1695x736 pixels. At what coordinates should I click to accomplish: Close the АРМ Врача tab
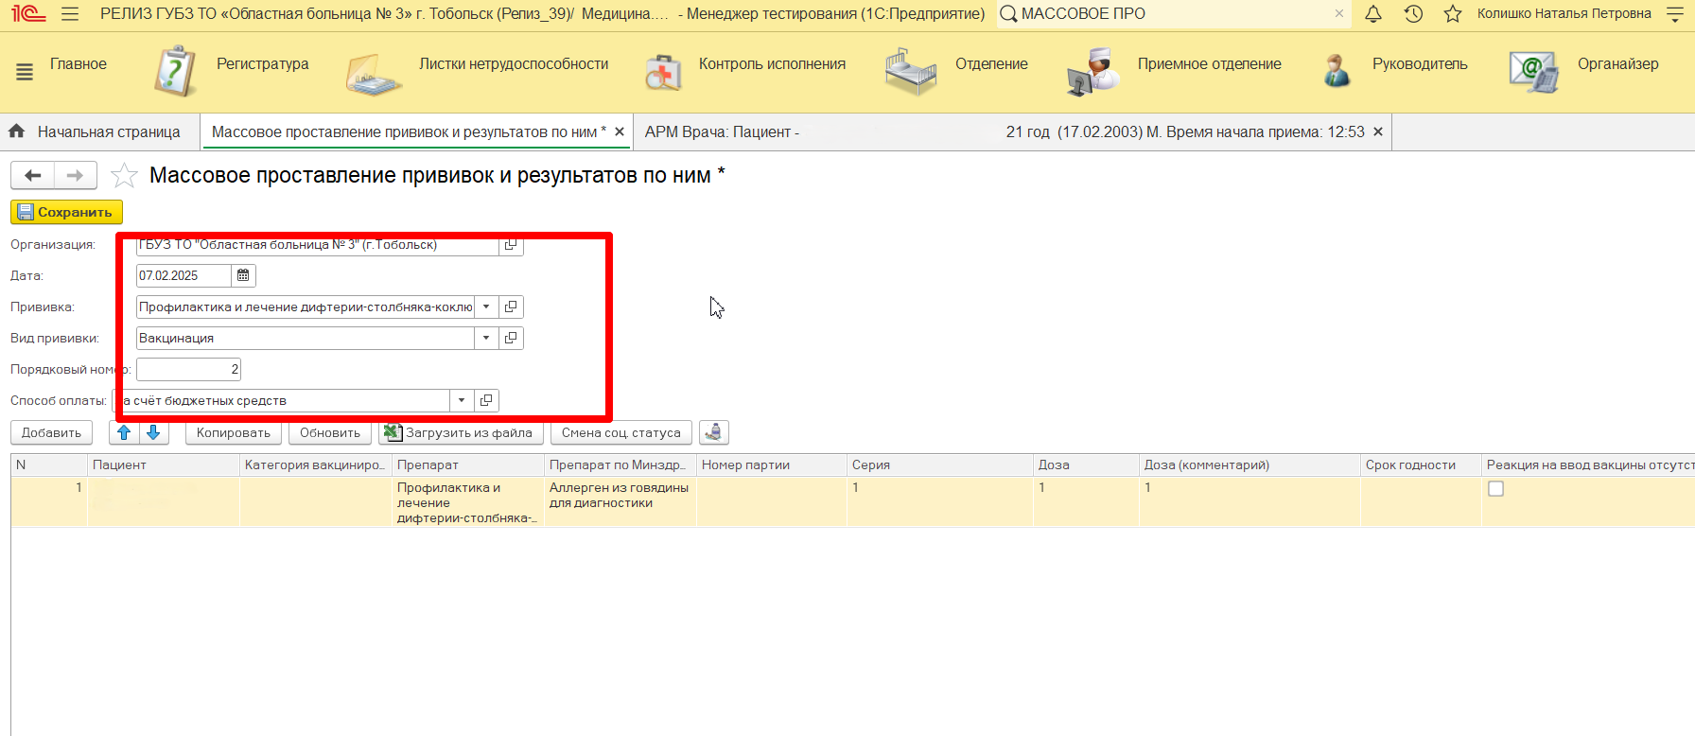1378,132
